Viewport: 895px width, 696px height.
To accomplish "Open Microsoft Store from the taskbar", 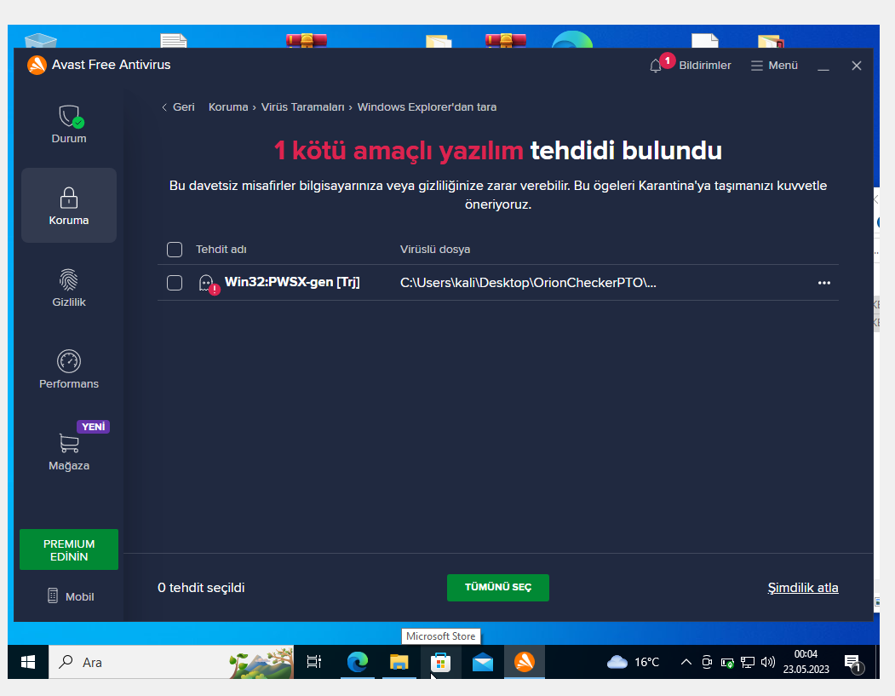I will [440, 662].
